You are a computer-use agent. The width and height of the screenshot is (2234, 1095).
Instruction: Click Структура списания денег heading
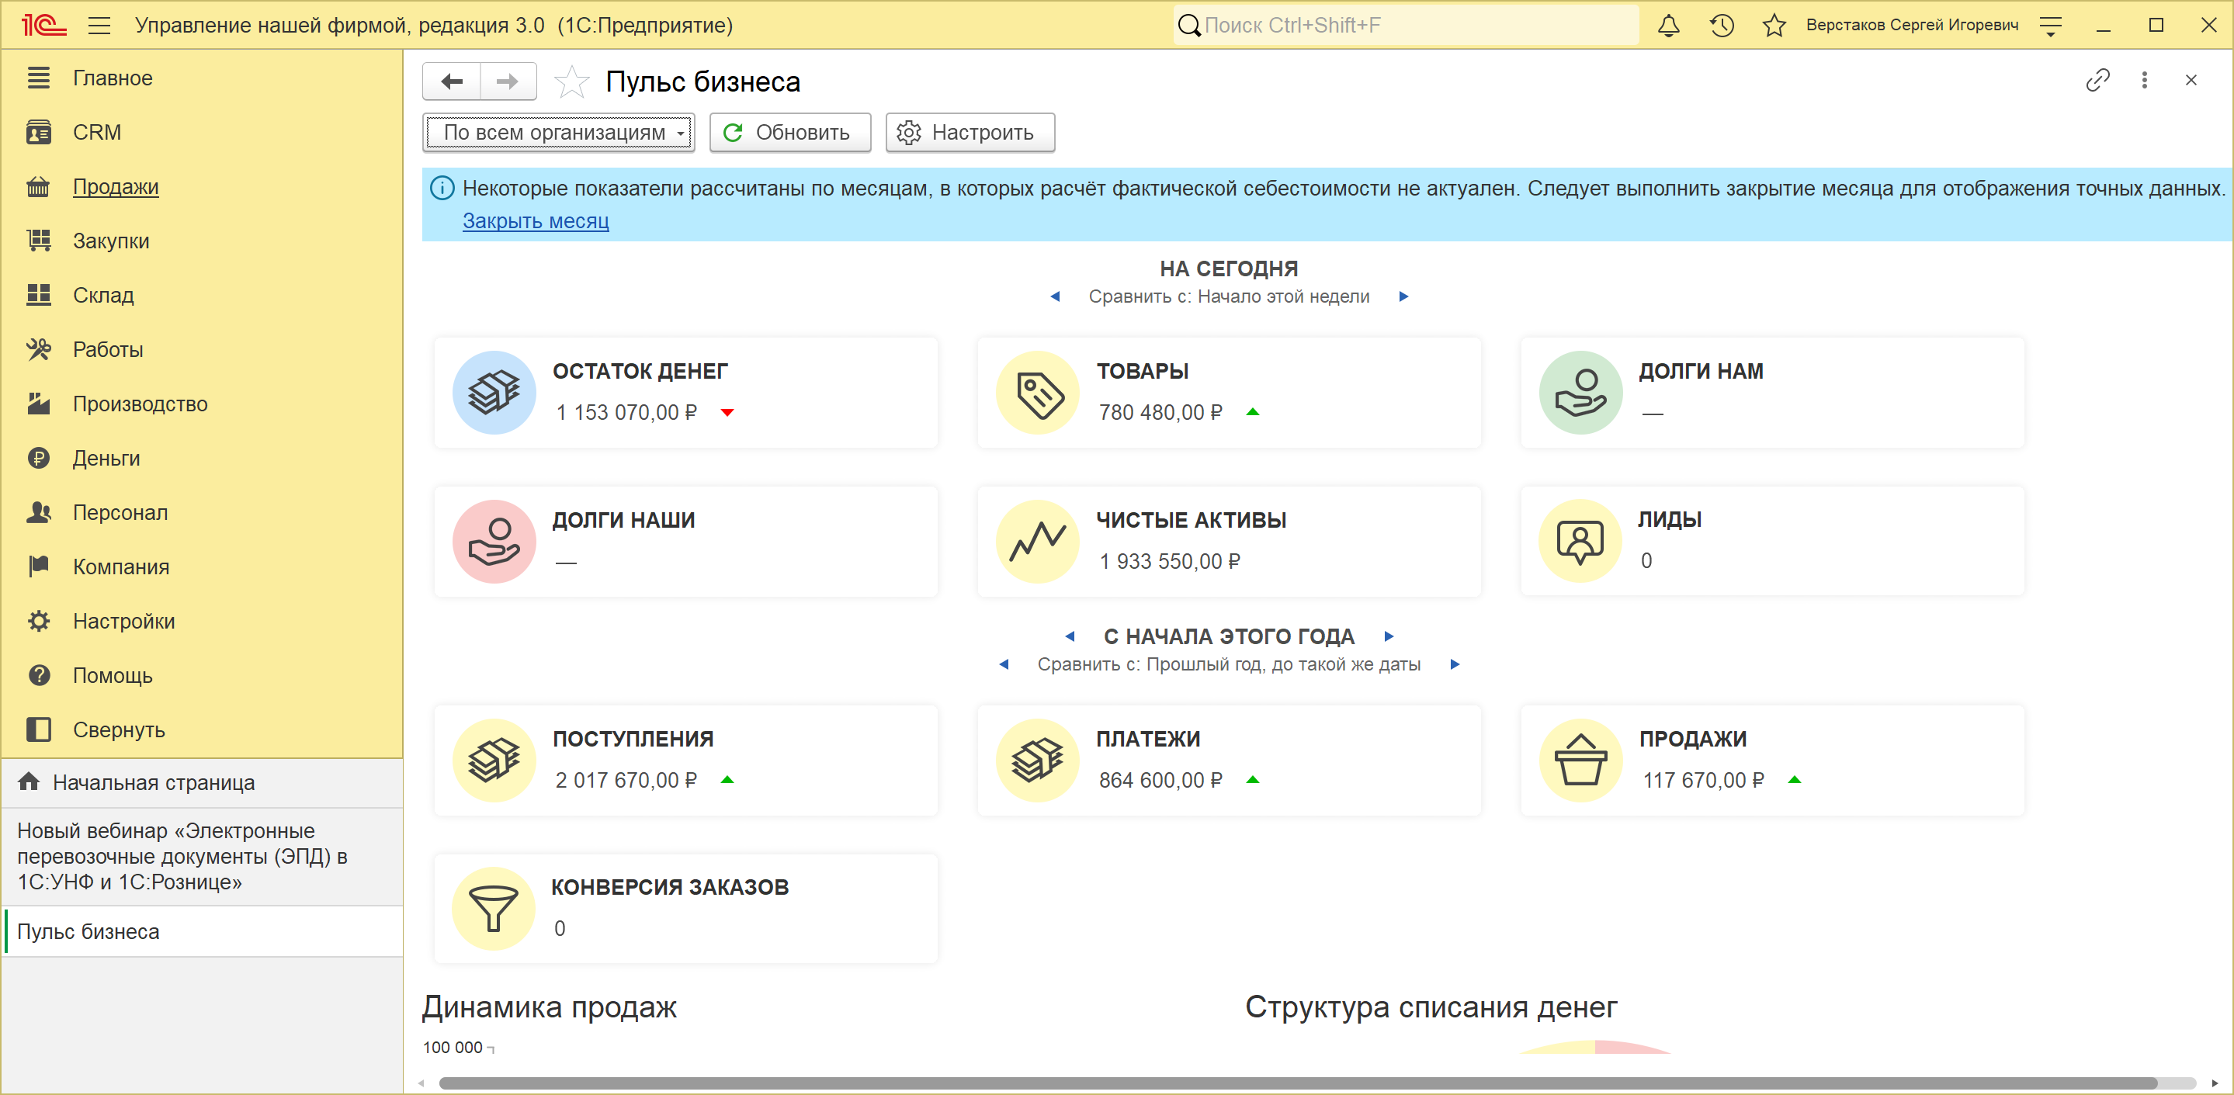[1431, 1007]
